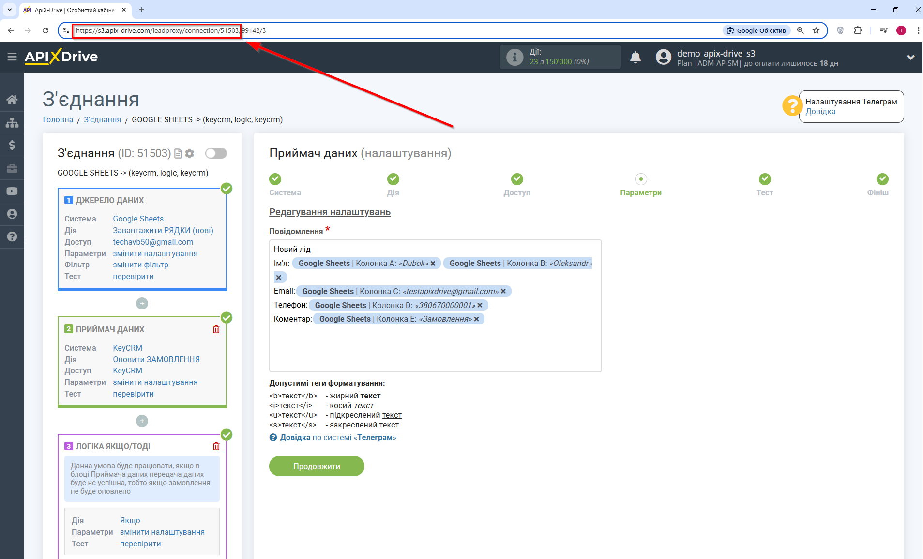This screenshot has width=923, height=559.
Task: Open the hamburger menu in ApiX-Drive header
Action: click(12, 57)
